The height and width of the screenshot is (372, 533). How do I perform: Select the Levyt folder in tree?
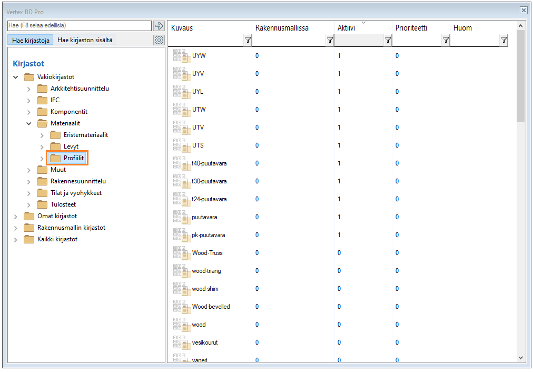point(71,146)
